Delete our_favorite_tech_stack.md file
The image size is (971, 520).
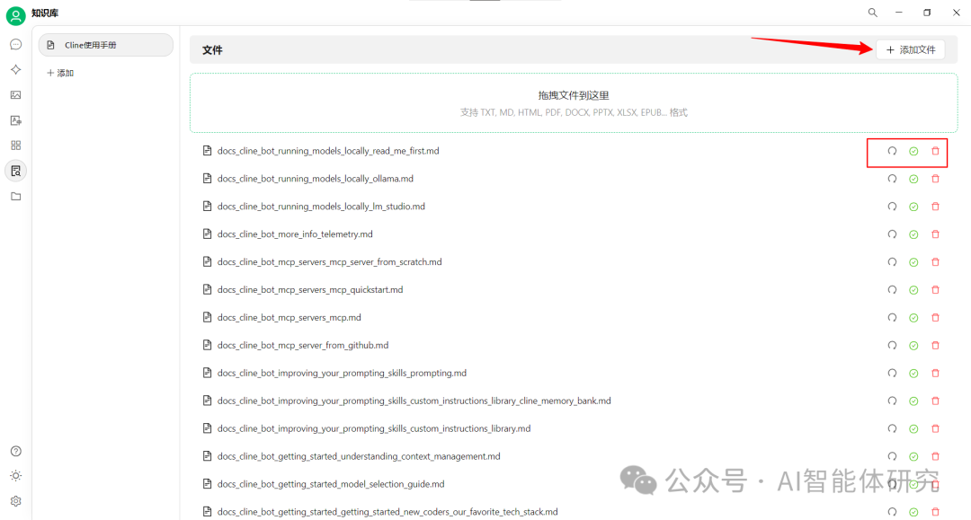click(x=936, y=512)
